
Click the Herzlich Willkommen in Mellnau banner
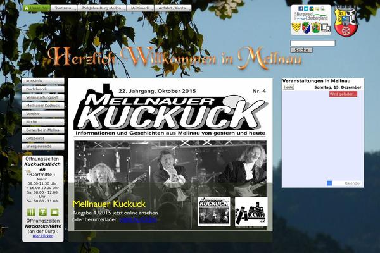(x=175, y=58)
